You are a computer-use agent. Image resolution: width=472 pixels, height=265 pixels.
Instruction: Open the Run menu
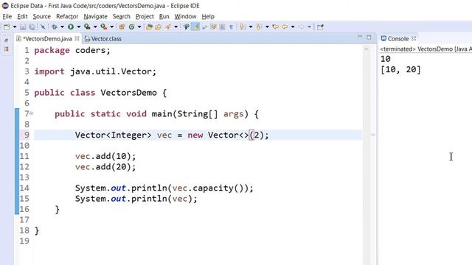pyautogui.click(x=164, y=16)
